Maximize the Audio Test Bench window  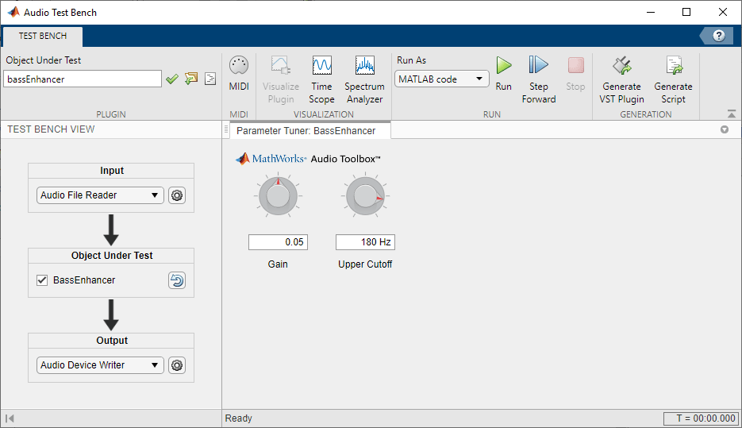686,13
